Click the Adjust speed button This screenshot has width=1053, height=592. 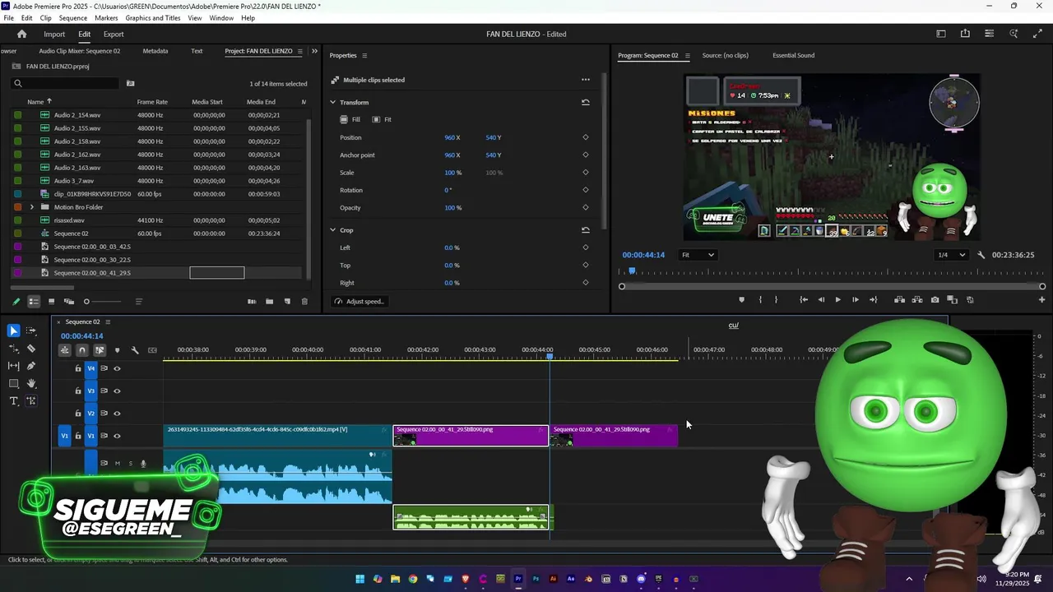[360, 302]
